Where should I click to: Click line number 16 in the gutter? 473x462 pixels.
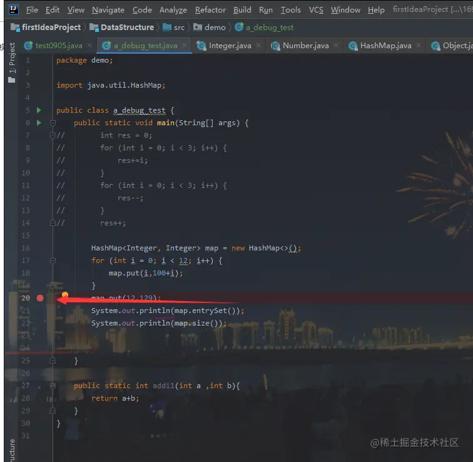[26, 248]
